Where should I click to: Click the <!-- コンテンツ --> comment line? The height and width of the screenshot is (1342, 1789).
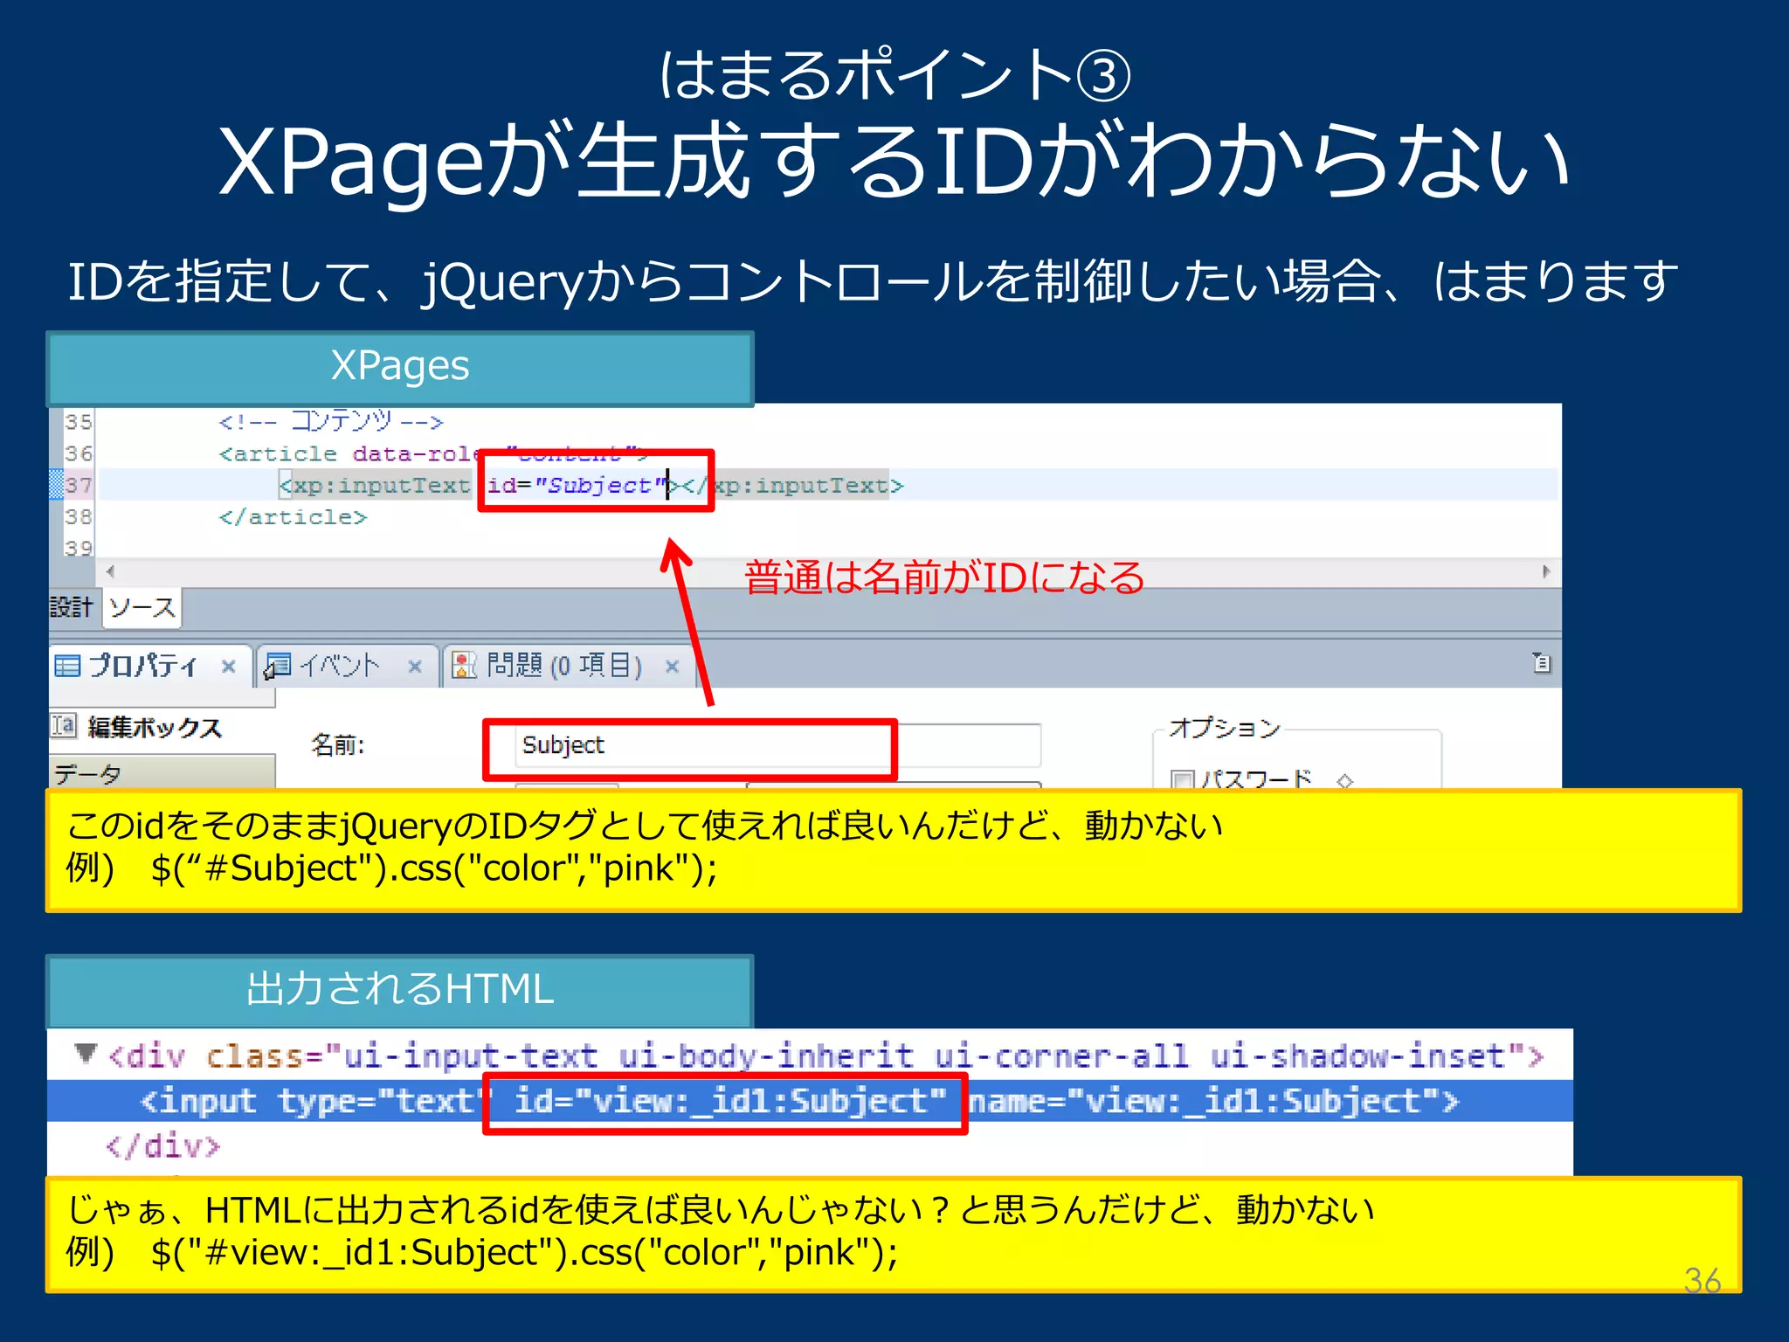331,422
